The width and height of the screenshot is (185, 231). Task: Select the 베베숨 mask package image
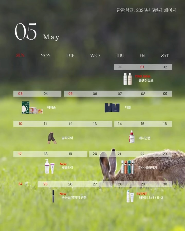pos(32,108)
